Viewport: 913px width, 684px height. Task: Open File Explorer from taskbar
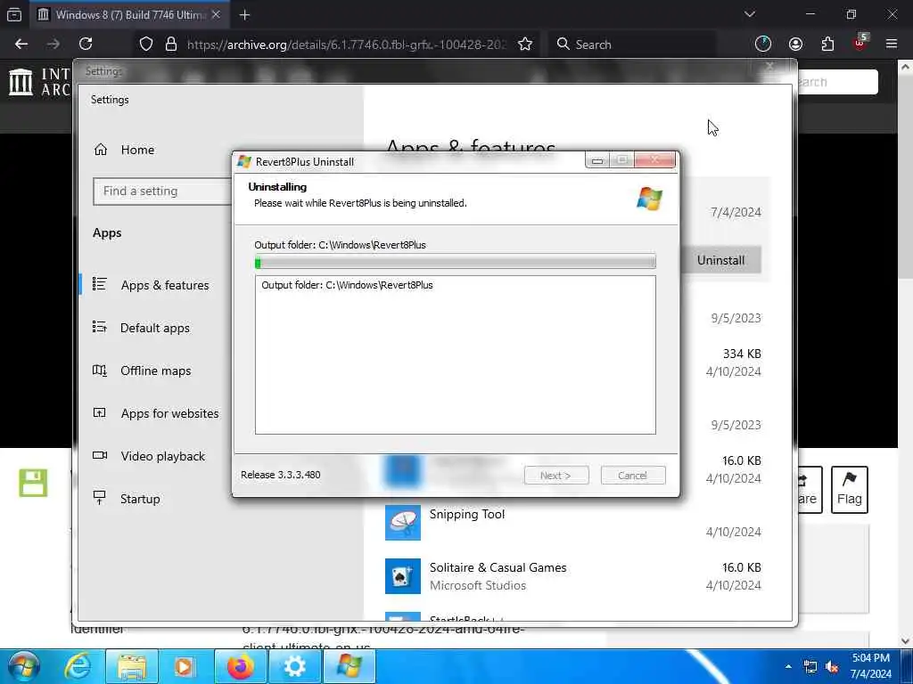tap(132, 666)
